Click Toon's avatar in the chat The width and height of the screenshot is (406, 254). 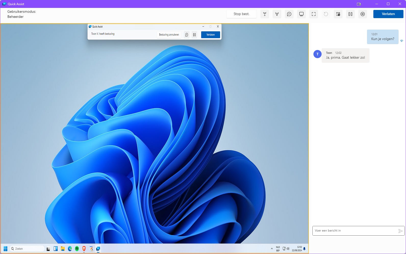tap(317, 54)
